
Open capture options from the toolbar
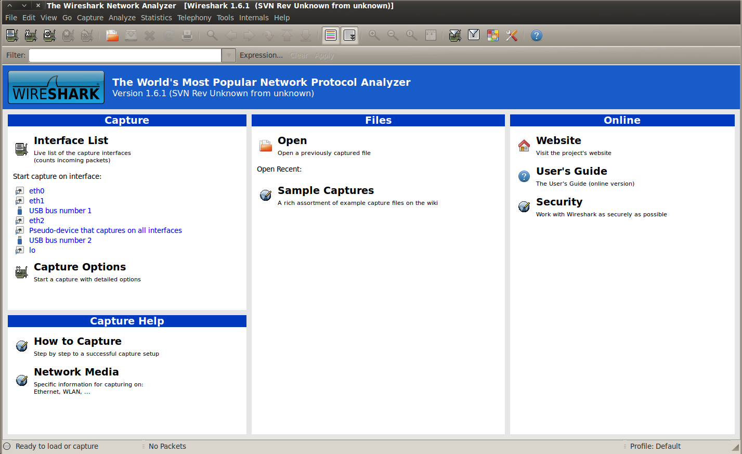[31, 35]
